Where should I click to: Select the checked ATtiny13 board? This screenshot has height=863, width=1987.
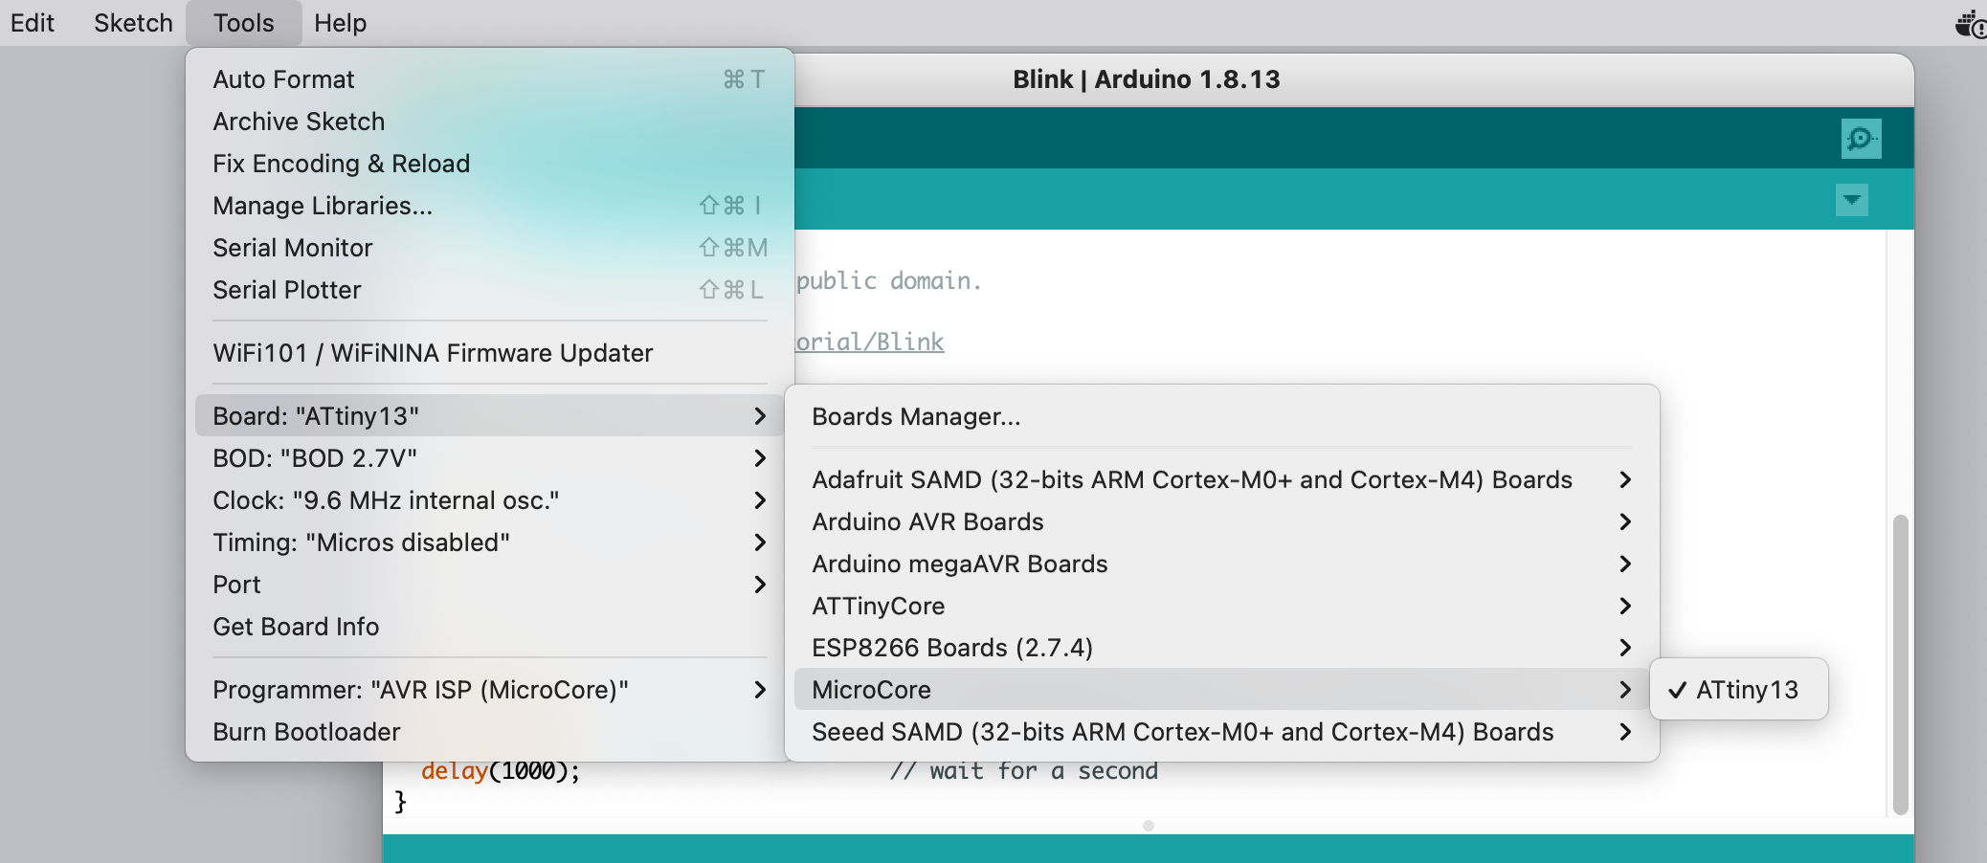coord(1738,690)
